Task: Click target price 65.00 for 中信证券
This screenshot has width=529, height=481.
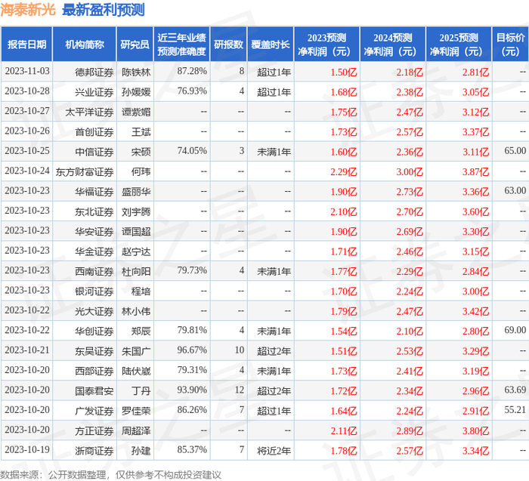Action: tap(515, 151)
